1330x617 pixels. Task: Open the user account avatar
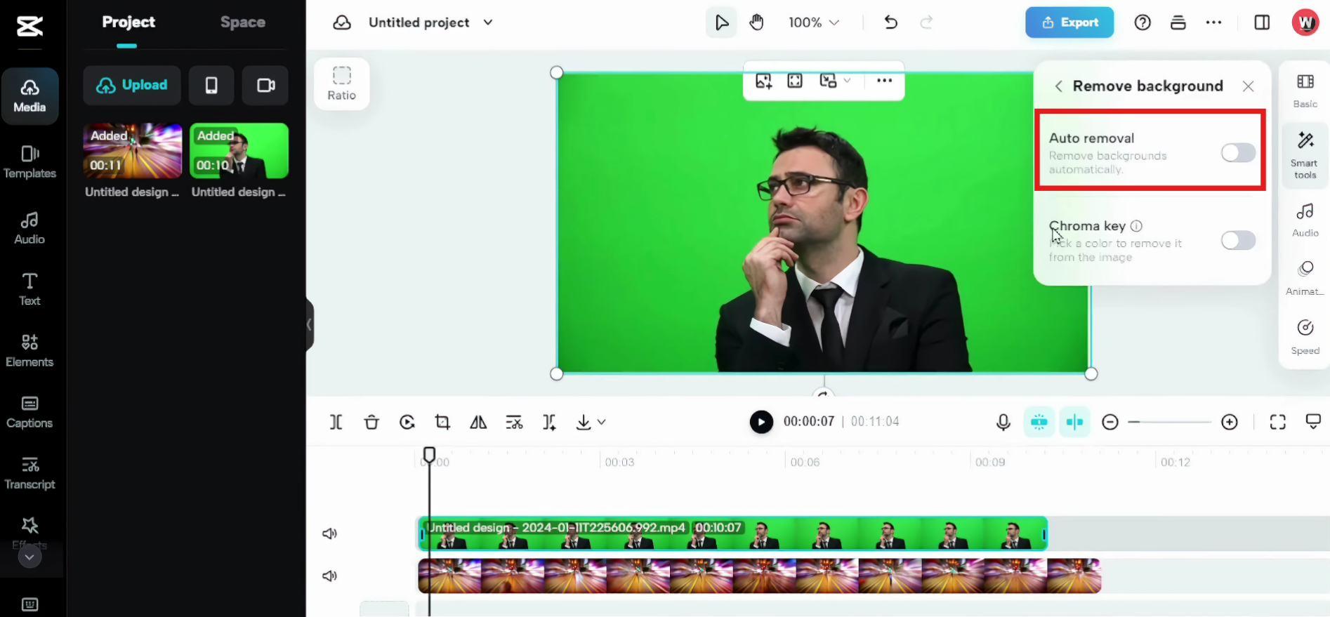coord(1305,22)
